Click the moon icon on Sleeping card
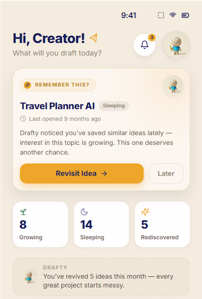The height and width of the screenshot is (299, 202). click(84, 212)
